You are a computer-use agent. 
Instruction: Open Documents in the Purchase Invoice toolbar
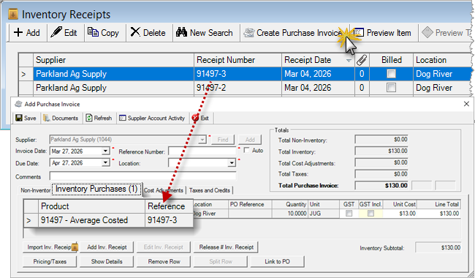point(61,118)
